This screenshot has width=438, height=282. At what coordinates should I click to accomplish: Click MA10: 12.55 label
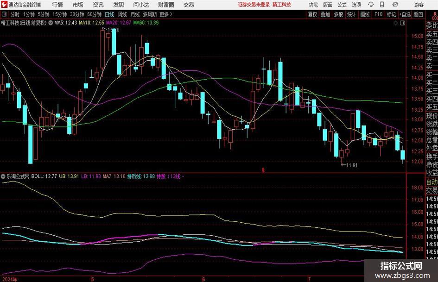[91, 23]
